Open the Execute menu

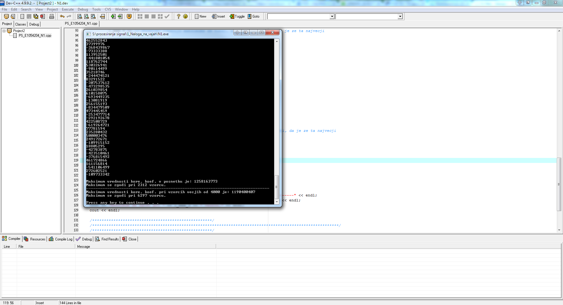tap(68, 9)
